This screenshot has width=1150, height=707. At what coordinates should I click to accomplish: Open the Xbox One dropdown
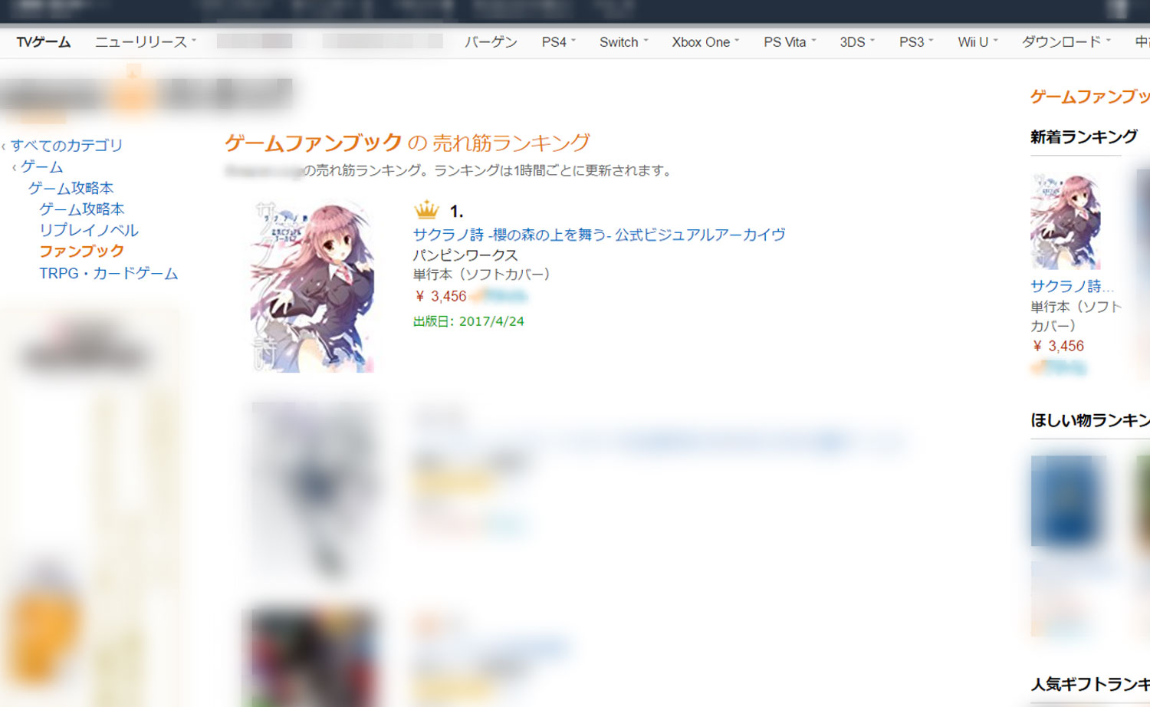click(x=706, y=42)
